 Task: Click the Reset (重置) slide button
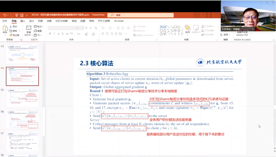click(39, 31)
